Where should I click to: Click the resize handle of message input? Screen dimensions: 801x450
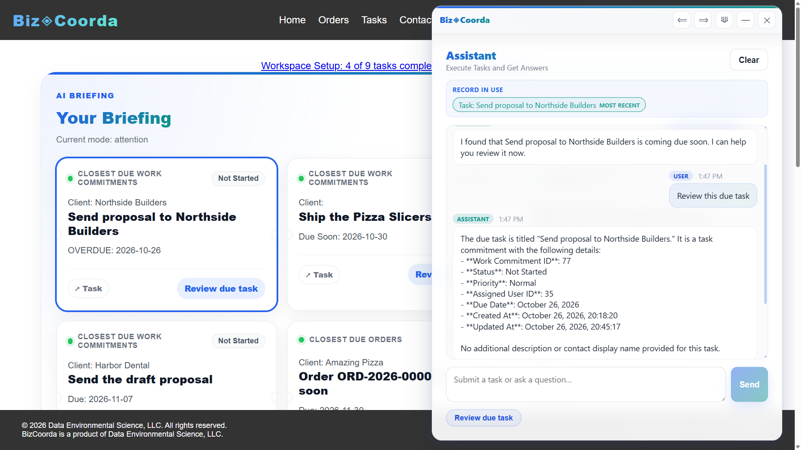723,399
